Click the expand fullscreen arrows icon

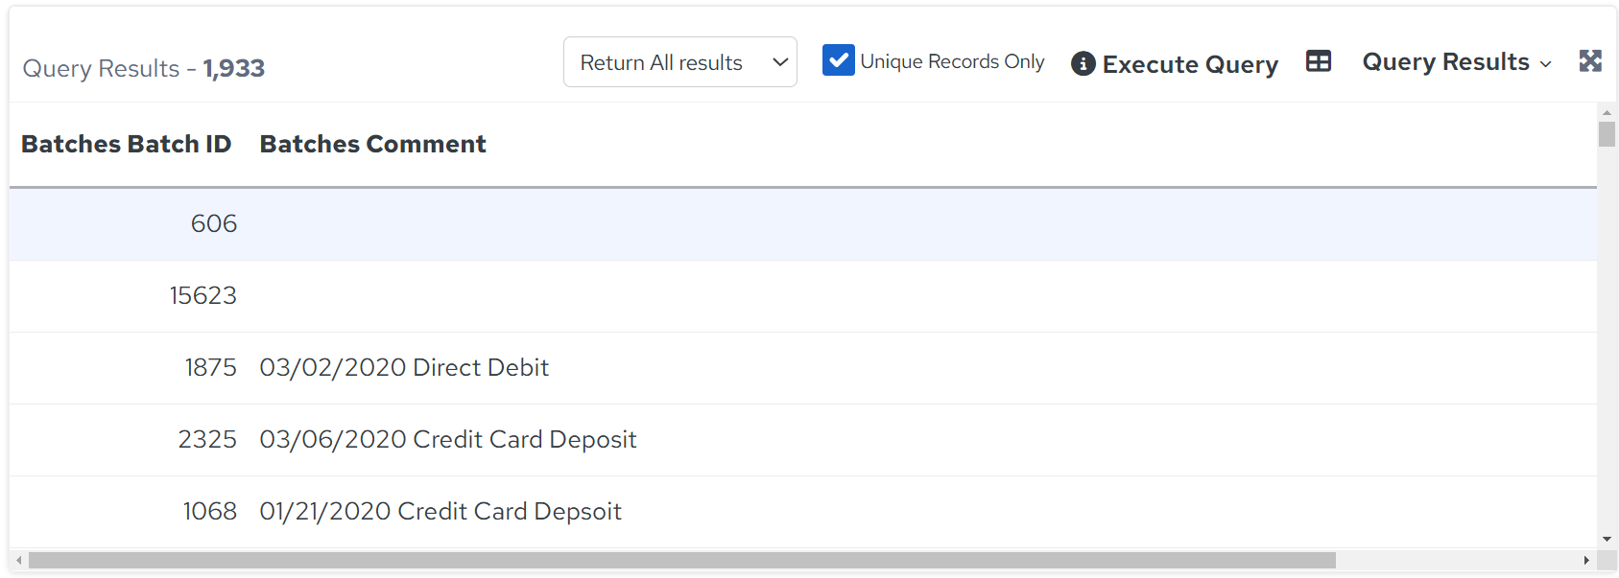[1590, 61]
